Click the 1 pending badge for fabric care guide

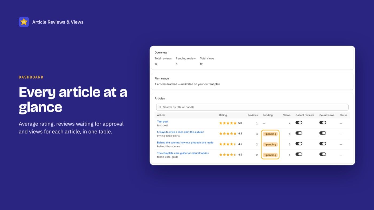click(270, 155)
